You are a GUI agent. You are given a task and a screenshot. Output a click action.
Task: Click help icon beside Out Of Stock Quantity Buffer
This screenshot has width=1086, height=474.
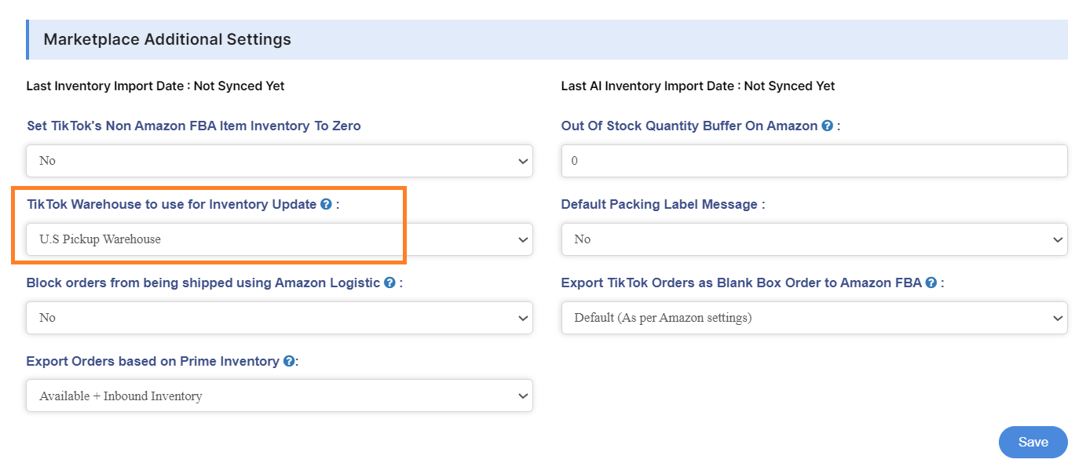[827, 126]
